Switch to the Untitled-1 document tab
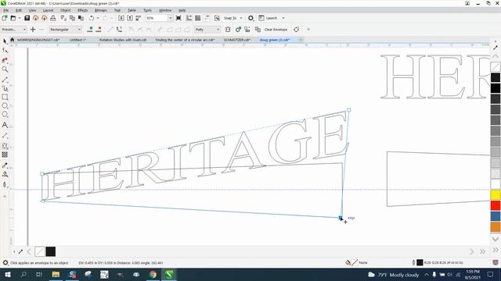Viewport: 501px width, 281px height. click(x=78, y=40)
